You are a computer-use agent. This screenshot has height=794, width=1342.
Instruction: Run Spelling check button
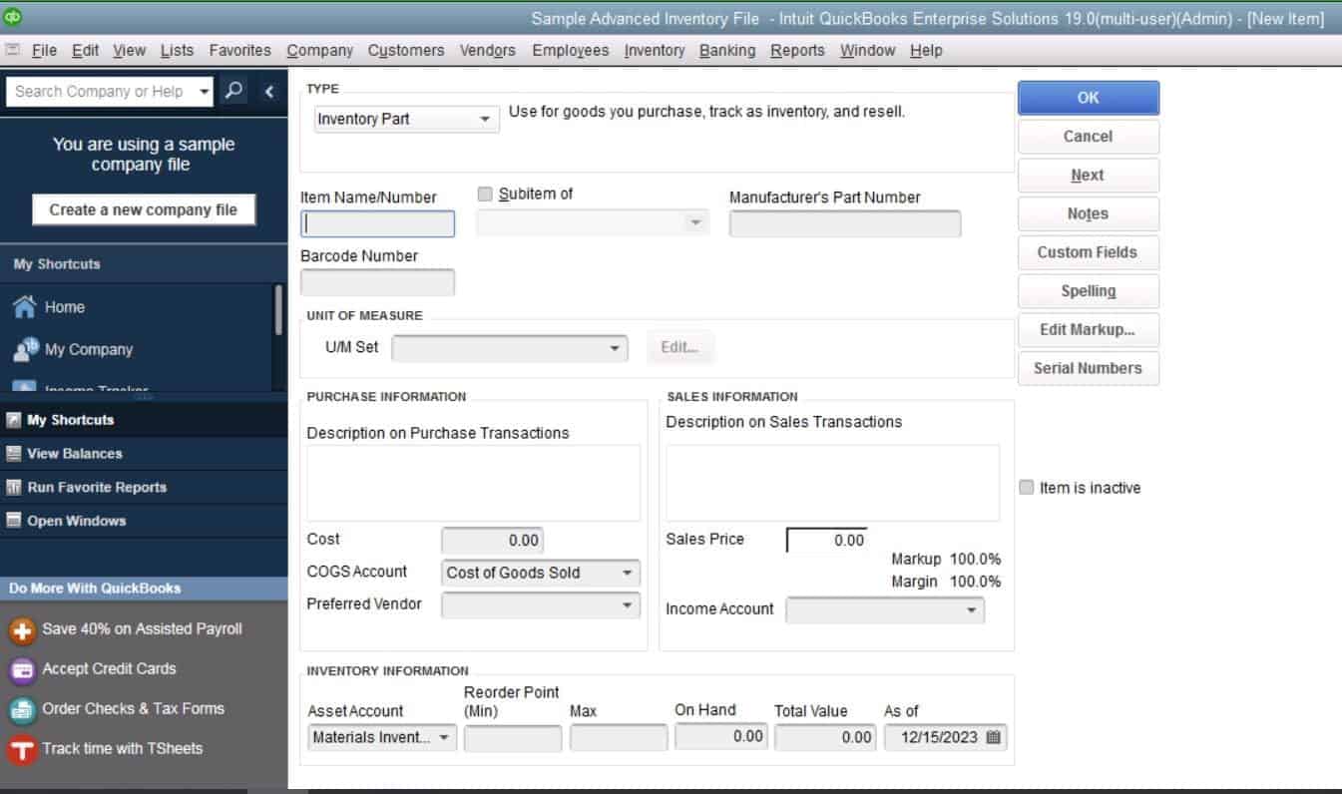coord(1089,291)
